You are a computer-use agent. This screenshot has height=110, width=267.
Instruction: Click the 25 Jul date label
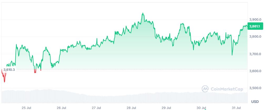pyautogui.click(x=26, y=108)
